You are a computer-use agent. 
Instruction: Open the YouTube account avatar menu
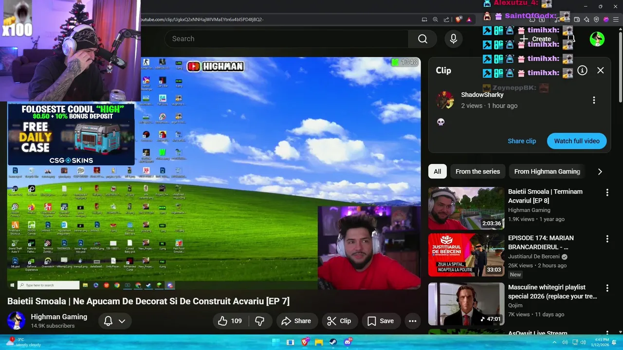tap(597, 39)
